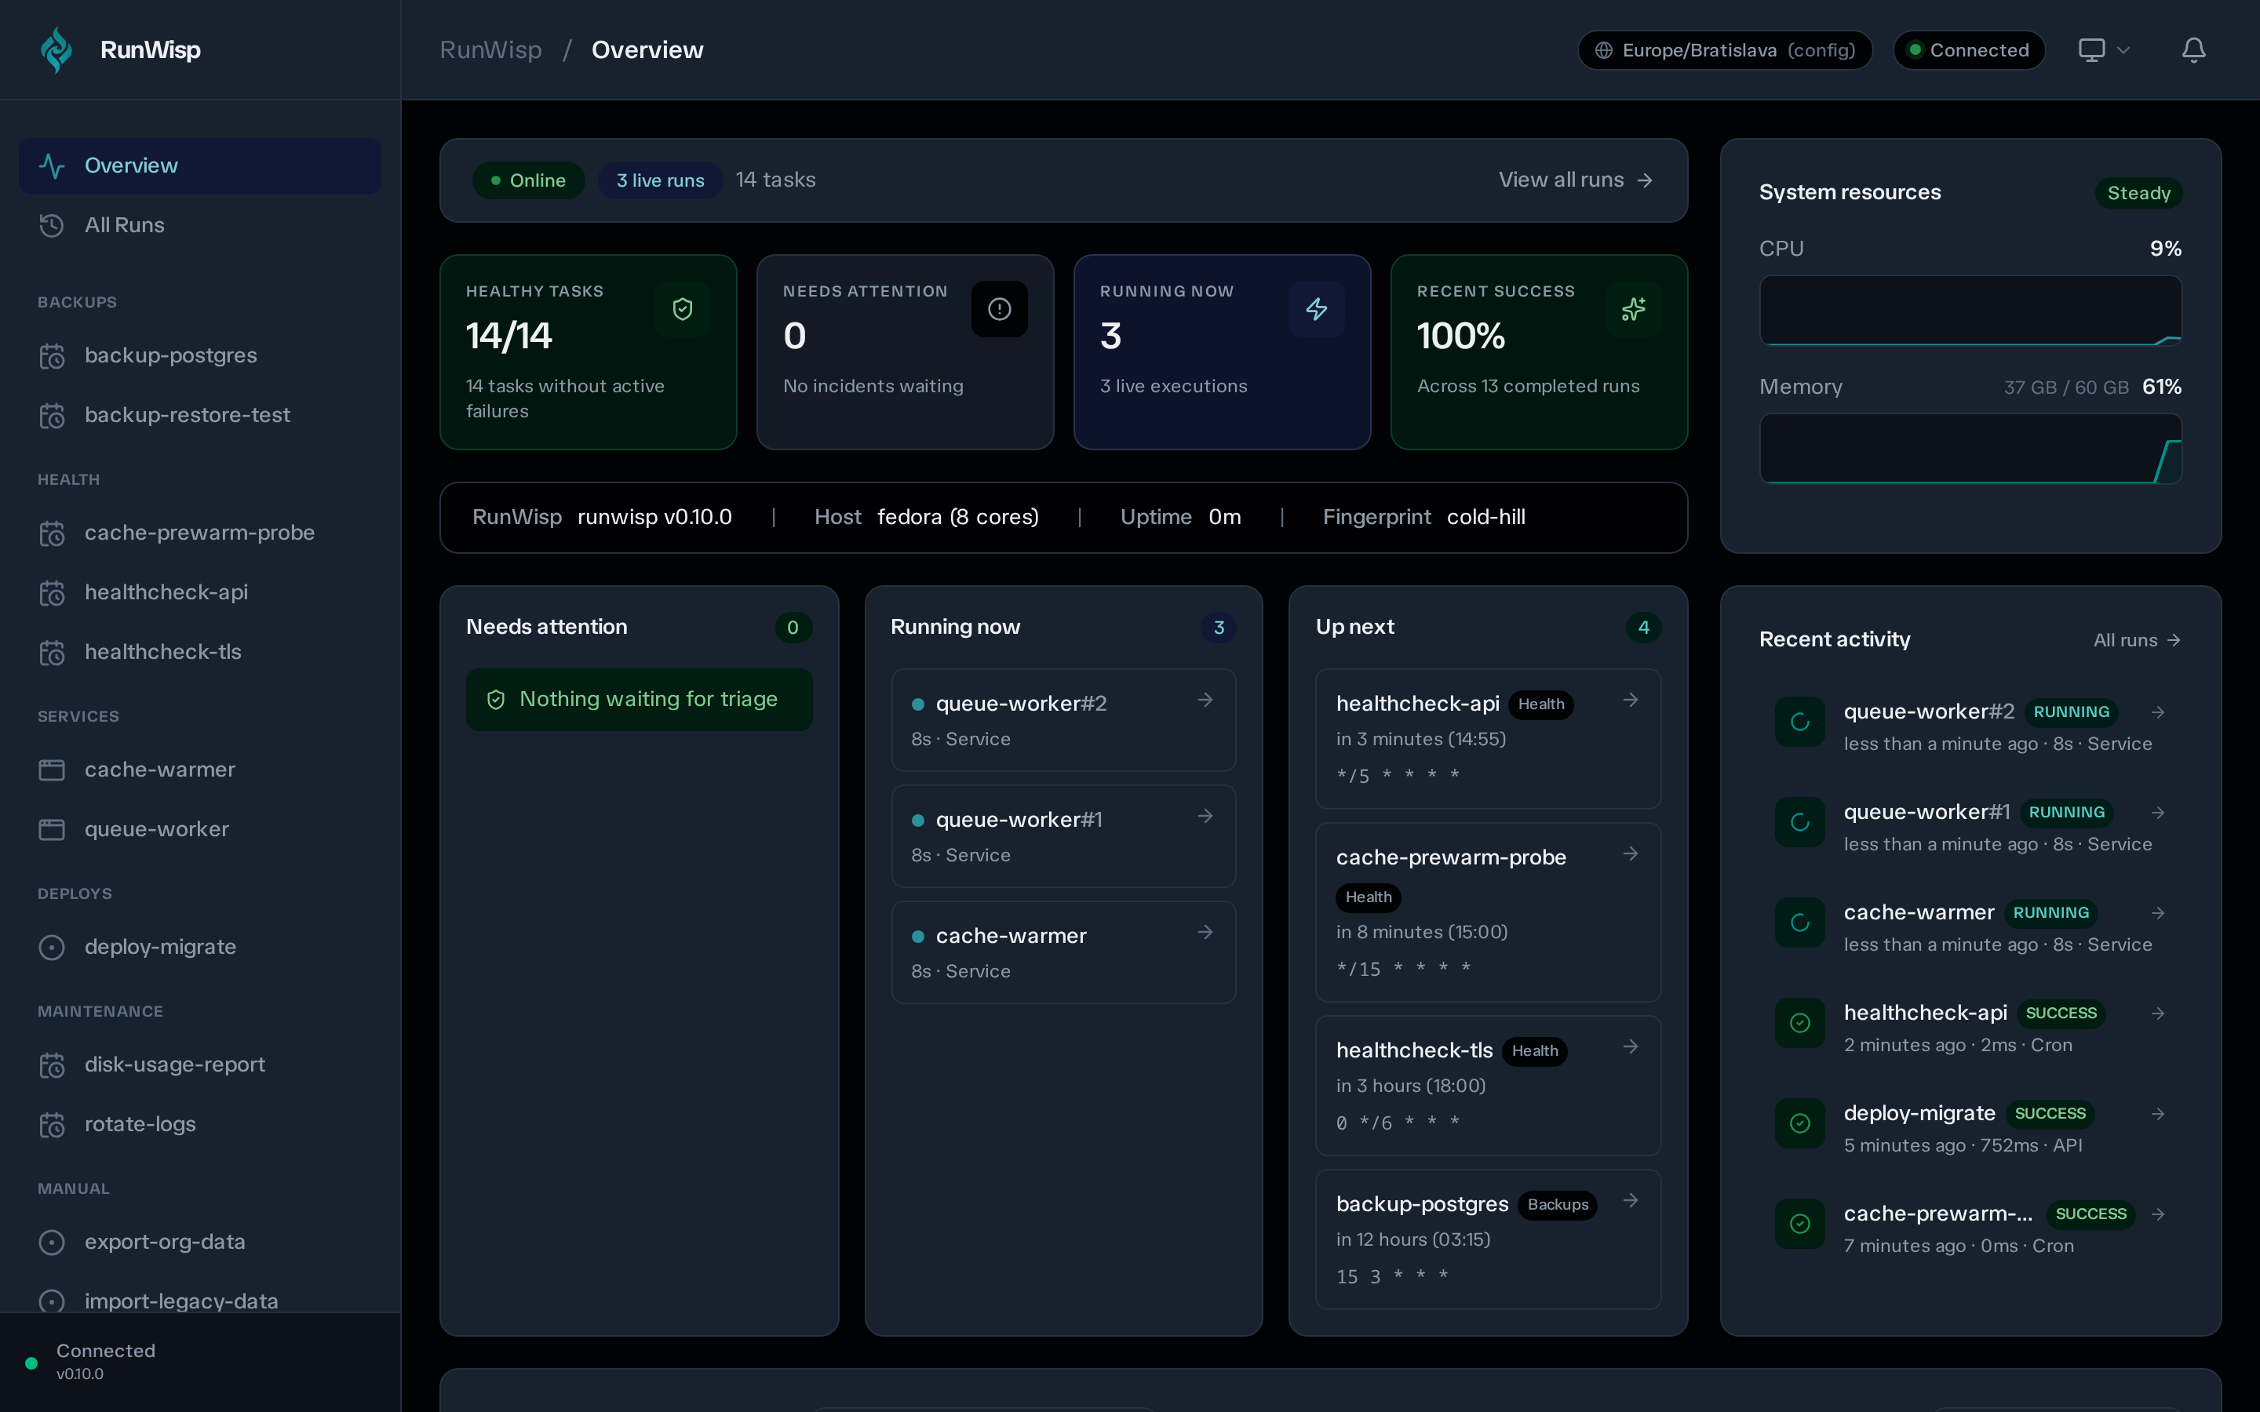
Task: Click the Europe/Bratislava timezone config pill
Action: [x=1724, y=49]
